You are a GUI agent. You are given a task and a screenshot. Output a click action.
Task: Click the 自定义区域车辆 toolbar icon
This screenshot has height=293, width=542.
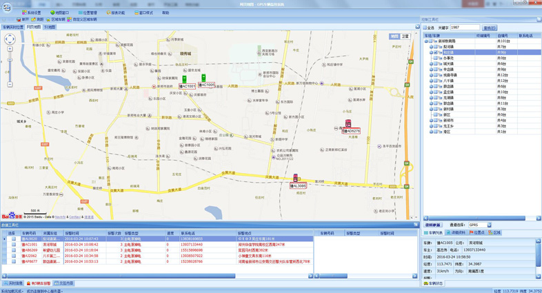[82, 19]
